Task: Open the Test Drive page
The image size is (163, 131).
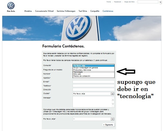Action: coord(83,11)
